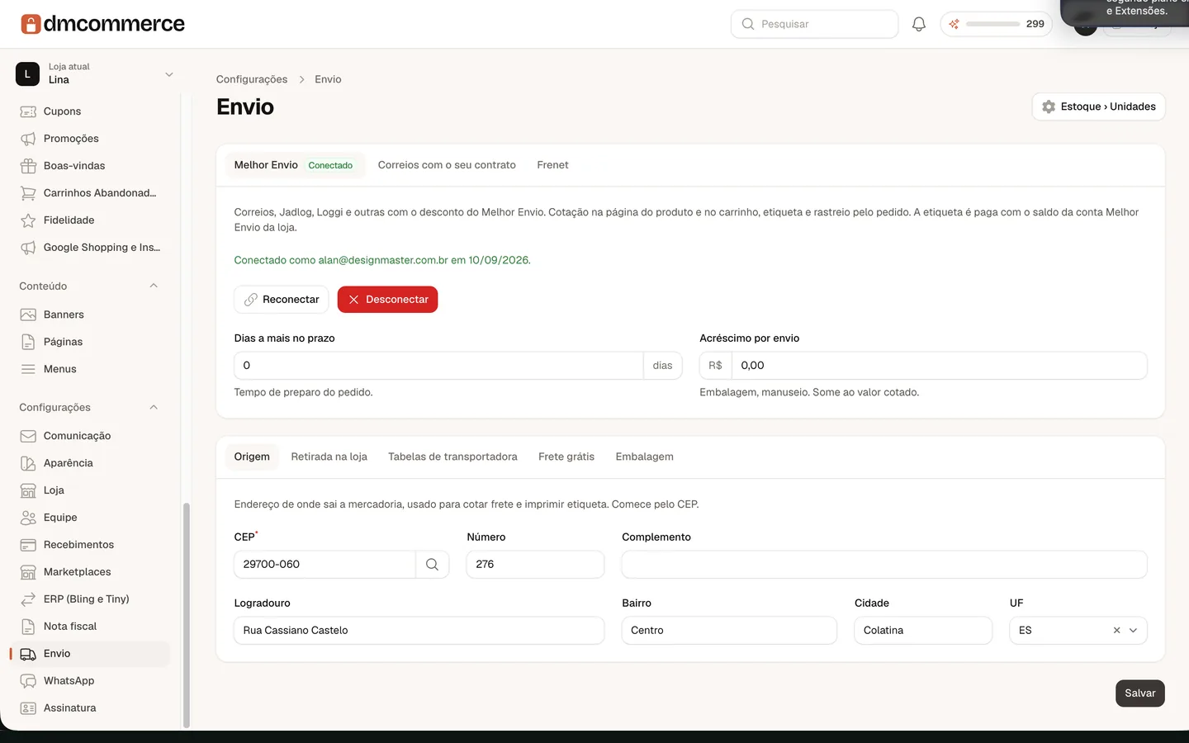Click the Reconectar button
This screenshot has height=743, width=1189.
point(282,300)
